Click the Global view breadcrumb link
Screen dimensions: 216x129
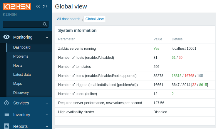click(x=95, y=19)
